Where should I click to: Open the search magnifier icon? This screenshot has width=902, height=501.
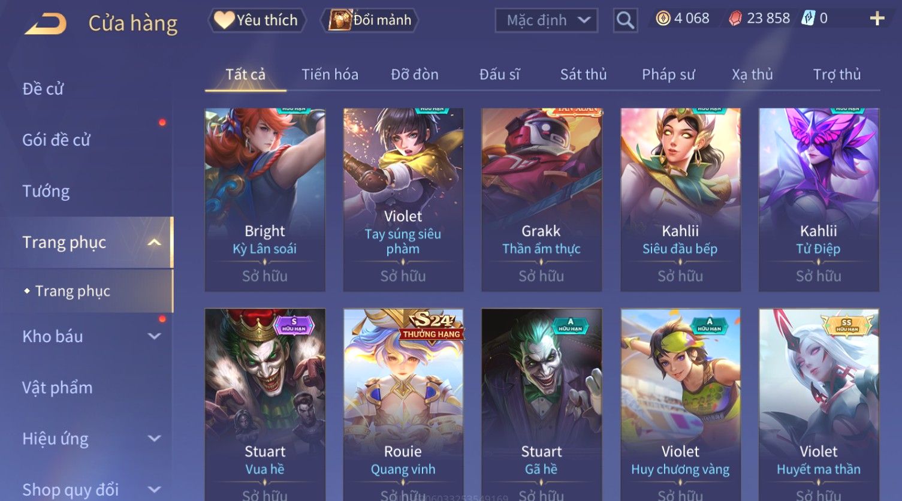[625, 20]
